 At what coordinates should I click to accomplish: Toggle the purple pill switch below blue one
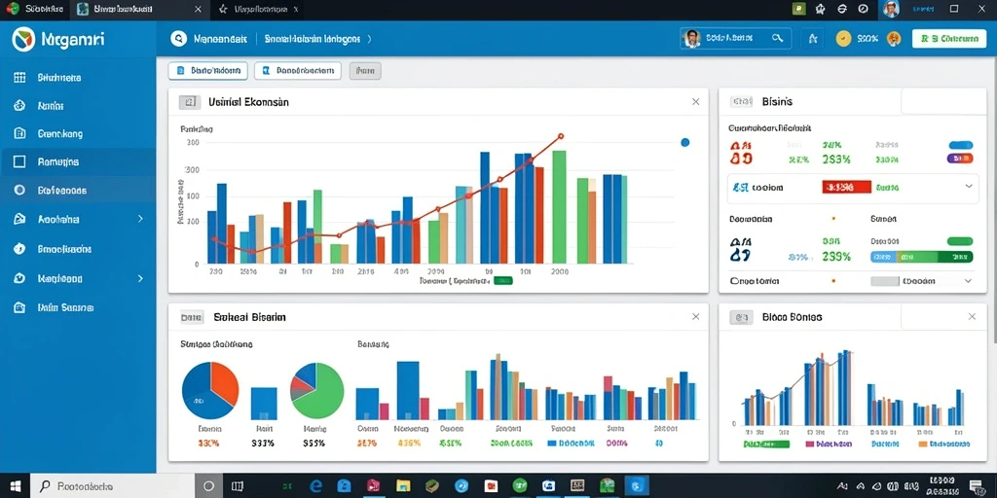coord(960,159)
